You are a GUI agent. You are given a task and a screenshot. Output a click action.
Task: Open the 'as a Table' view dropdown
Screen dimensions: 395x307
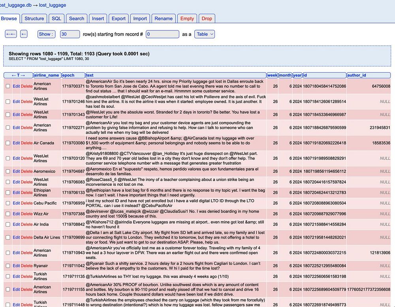point(205,34)
